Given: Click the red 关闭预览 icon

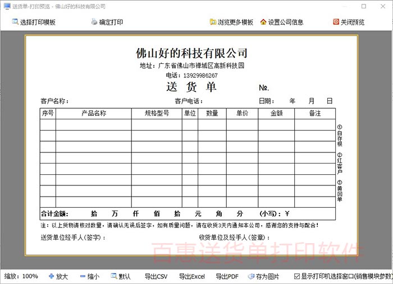Looking at the screenshot, I should [x=336, y=22].
